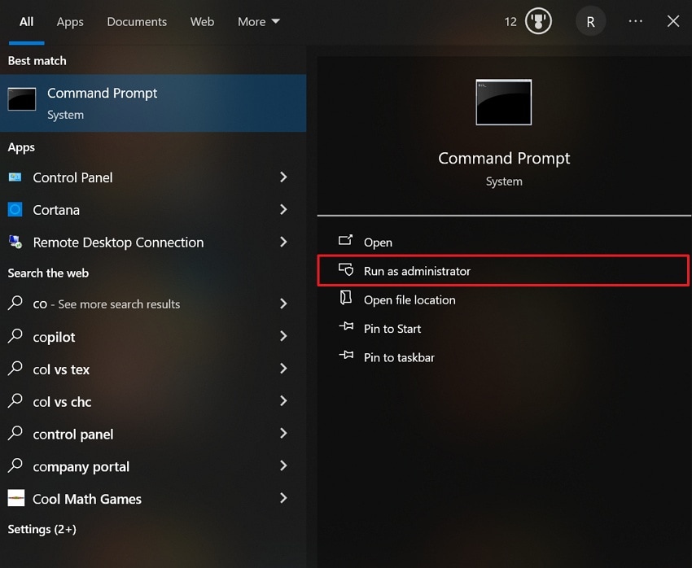Switch to the Apps tab

pos(70,22)
